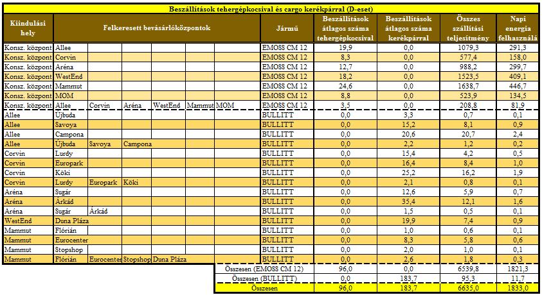This screenshot has width=542, height=295.
Task: Click the energy value 2,4
Action: click(518, 135)
